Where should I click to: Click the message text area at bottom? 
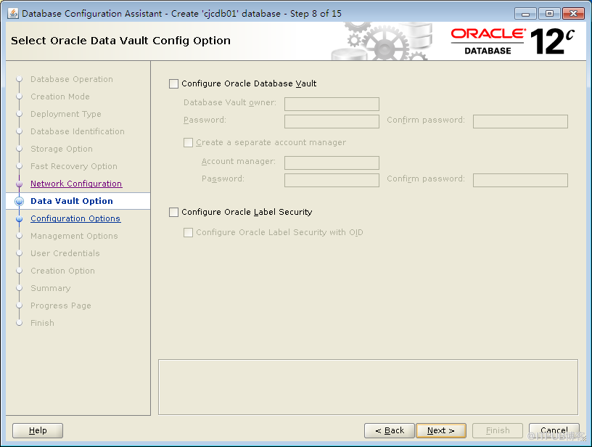[368, 387]
